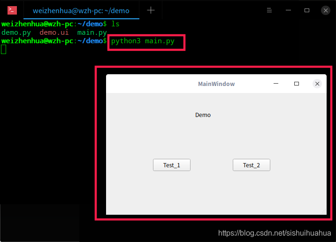Maximize the MainWindow dialog
336x242 pixels.
[297, 84]
